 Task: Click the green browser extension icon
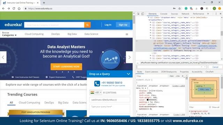186,8
